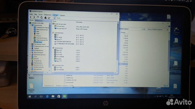Screen dimensions: 195x109
Task: Click the tree panel vertical scrollbar
Action: pos(50,47)
